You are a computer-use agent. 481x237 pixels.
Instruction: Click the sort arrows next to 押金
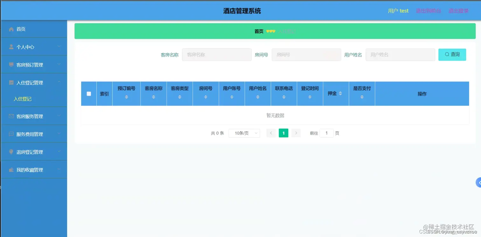pyautogui.click(x=340, y=93)
